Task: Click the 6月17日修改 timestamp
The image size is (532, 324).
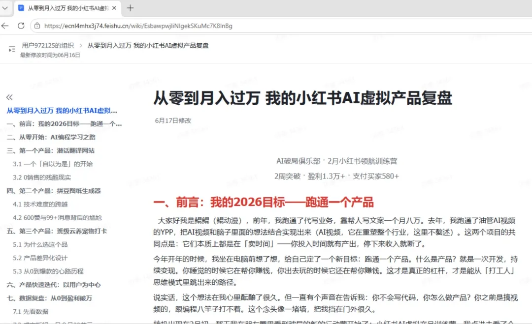Action: (x=173, y=120)
